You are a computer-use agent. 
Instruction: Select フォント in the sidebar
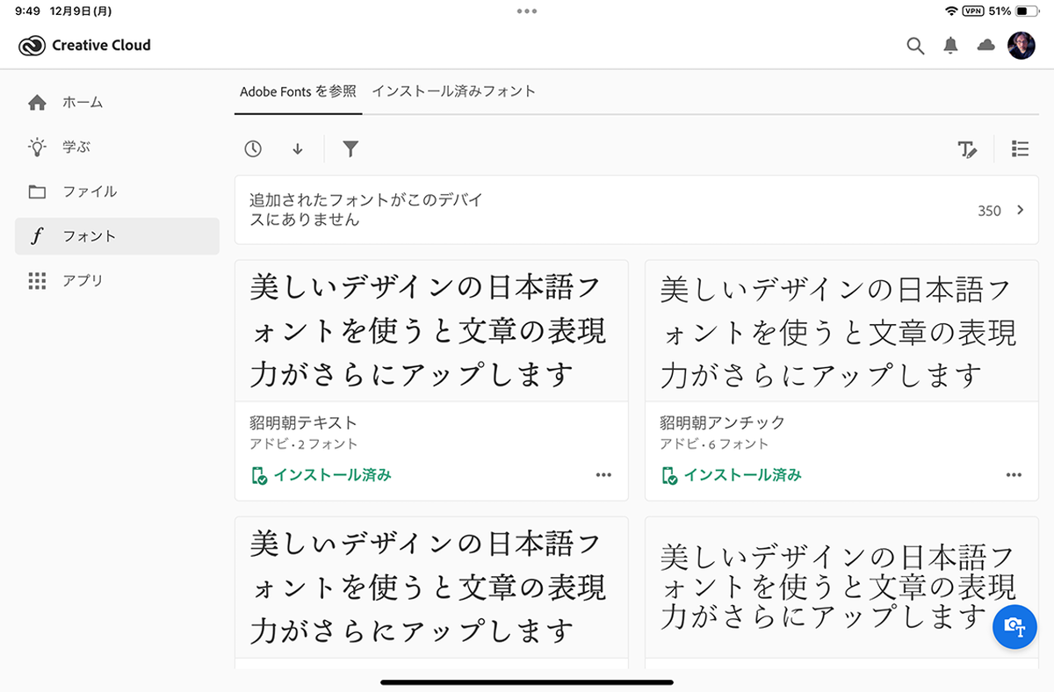pyautogui.click(x=117, y=236)
